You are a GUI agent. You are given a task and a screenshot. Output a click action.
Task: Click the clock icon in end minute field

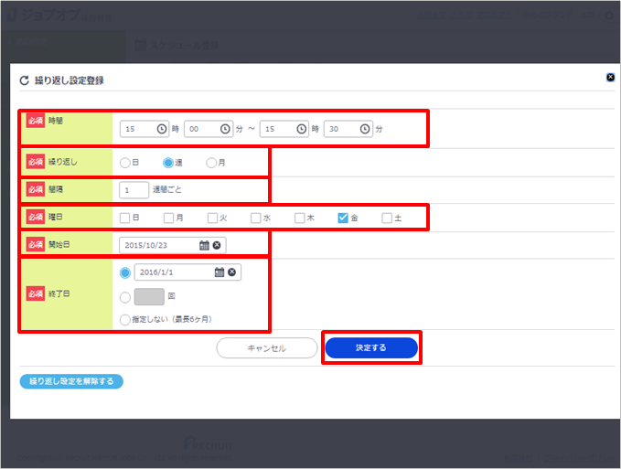tap(365, 129)
